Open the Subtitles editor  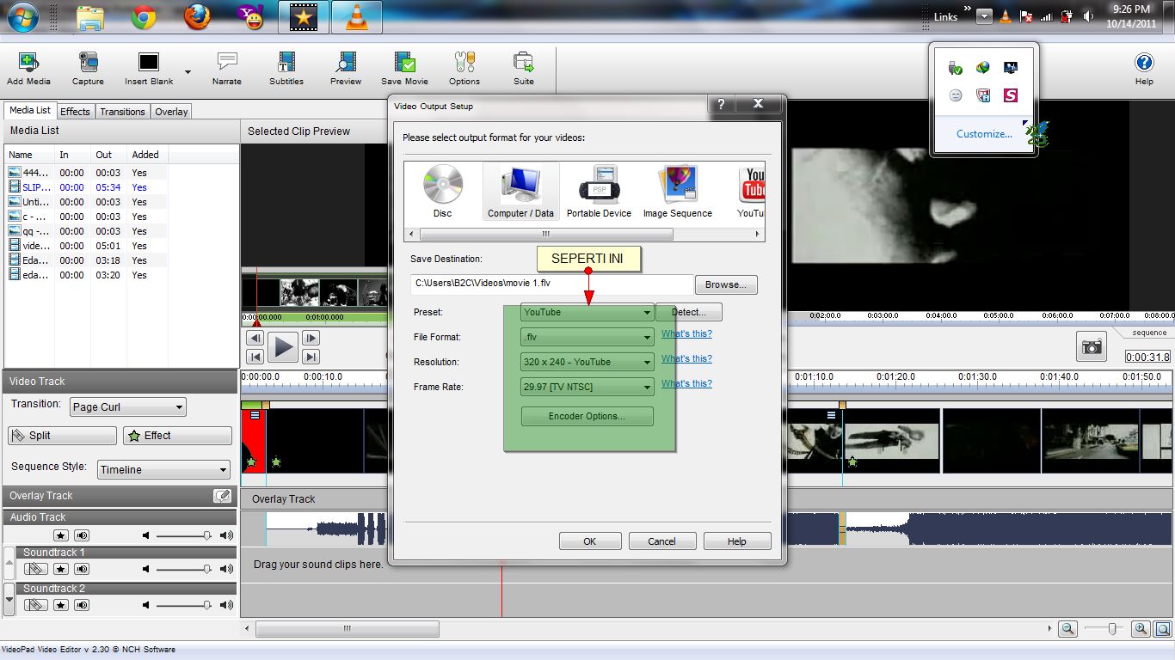286,69
